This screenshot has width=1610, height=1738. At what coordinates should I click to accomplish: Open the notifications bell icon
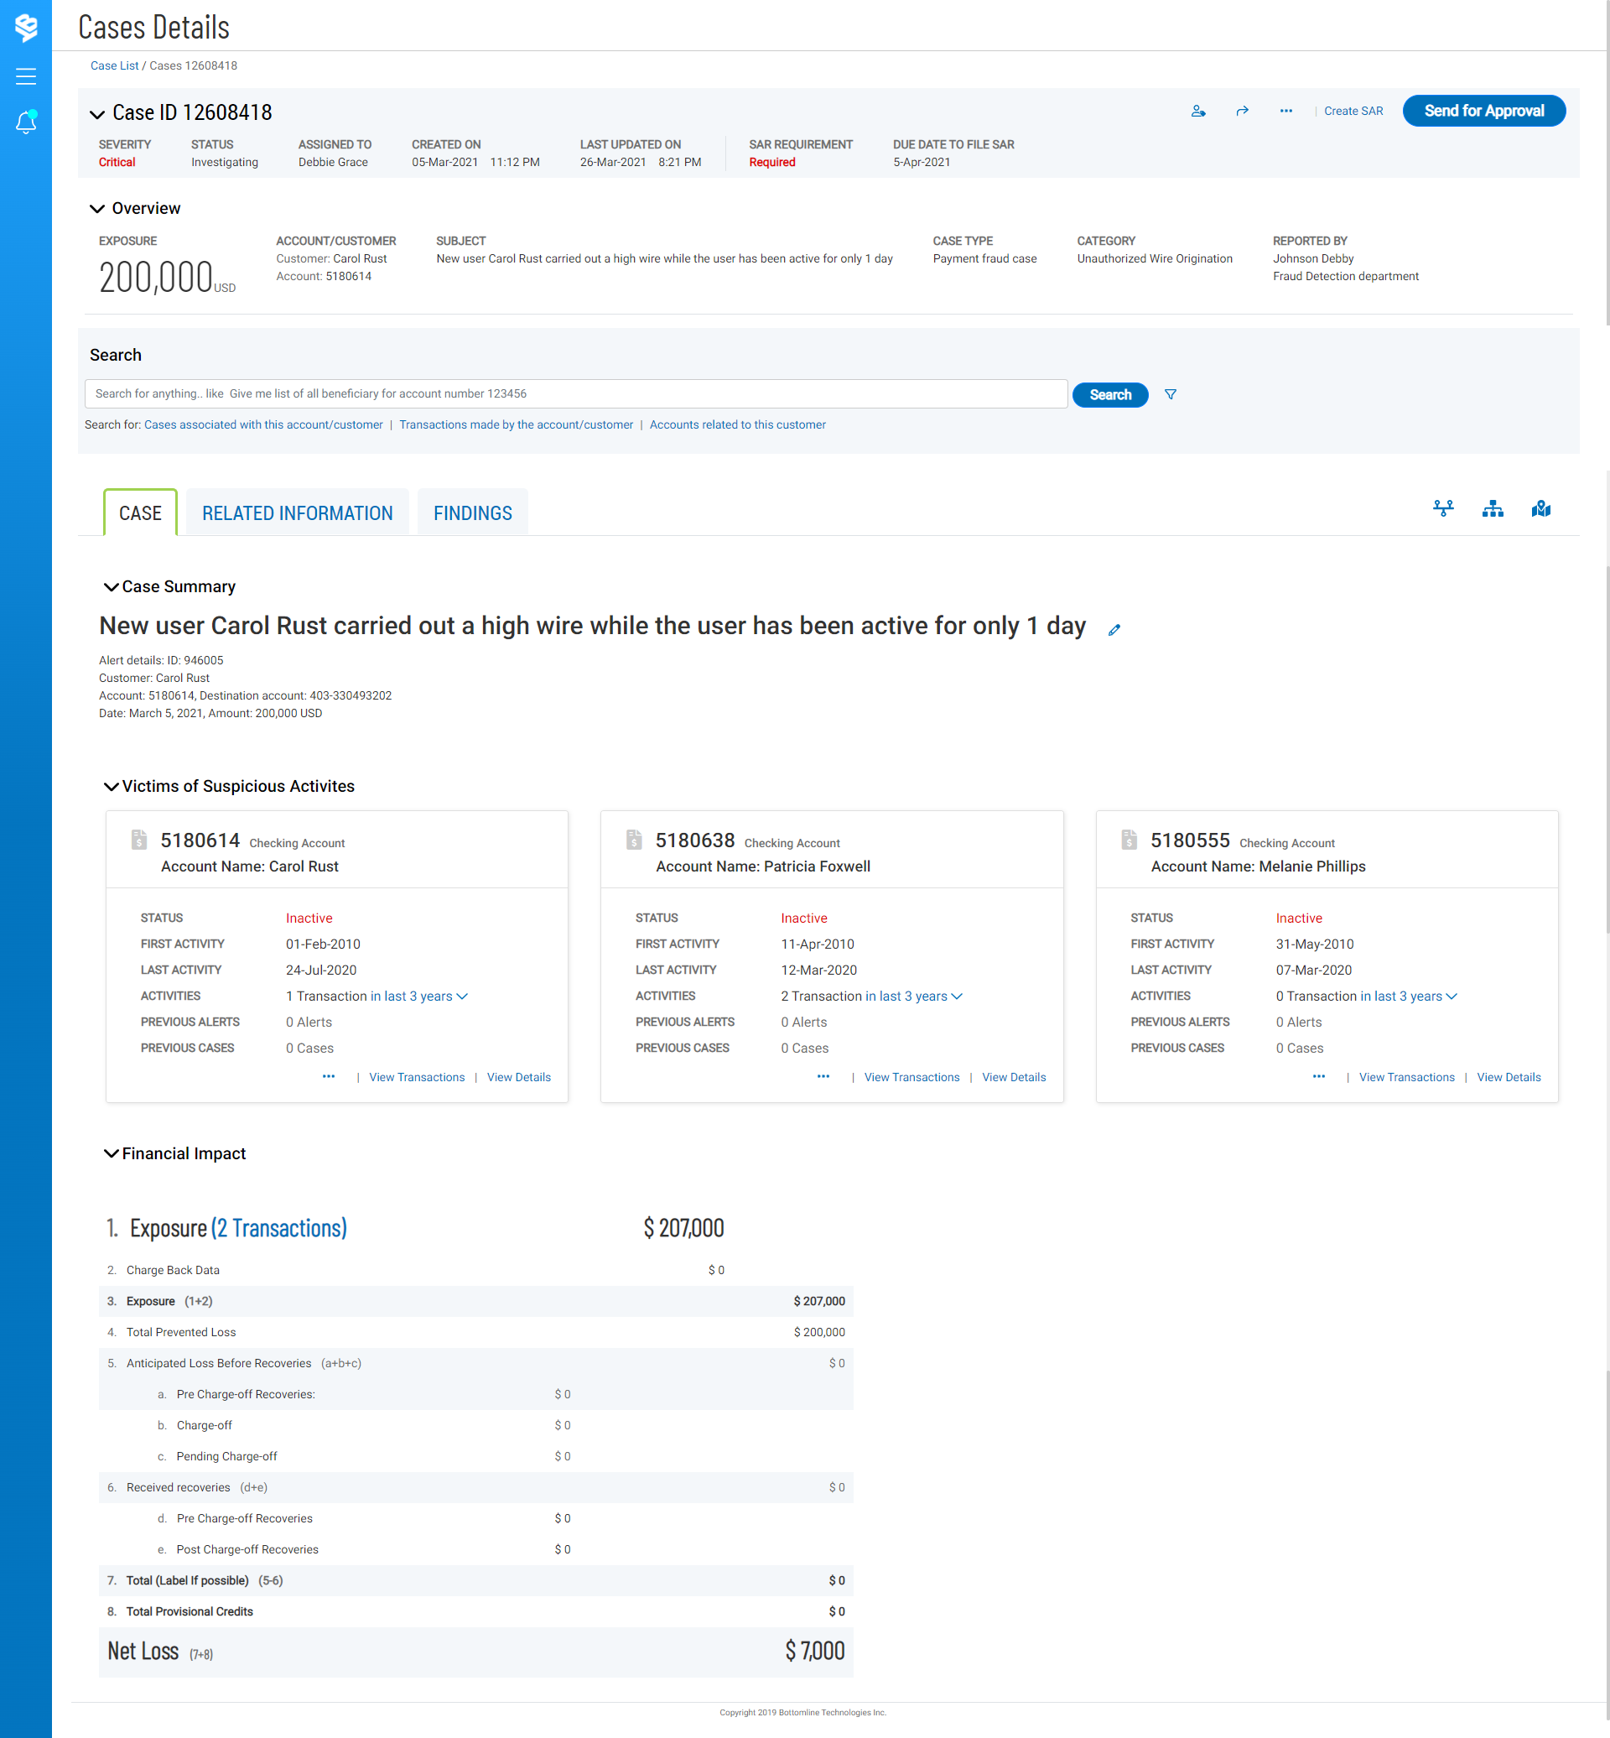click(26, 123)
